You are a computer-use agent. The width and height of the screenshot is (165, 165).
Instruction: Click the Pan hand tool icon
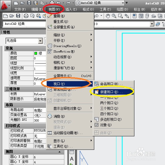point(108,16)
